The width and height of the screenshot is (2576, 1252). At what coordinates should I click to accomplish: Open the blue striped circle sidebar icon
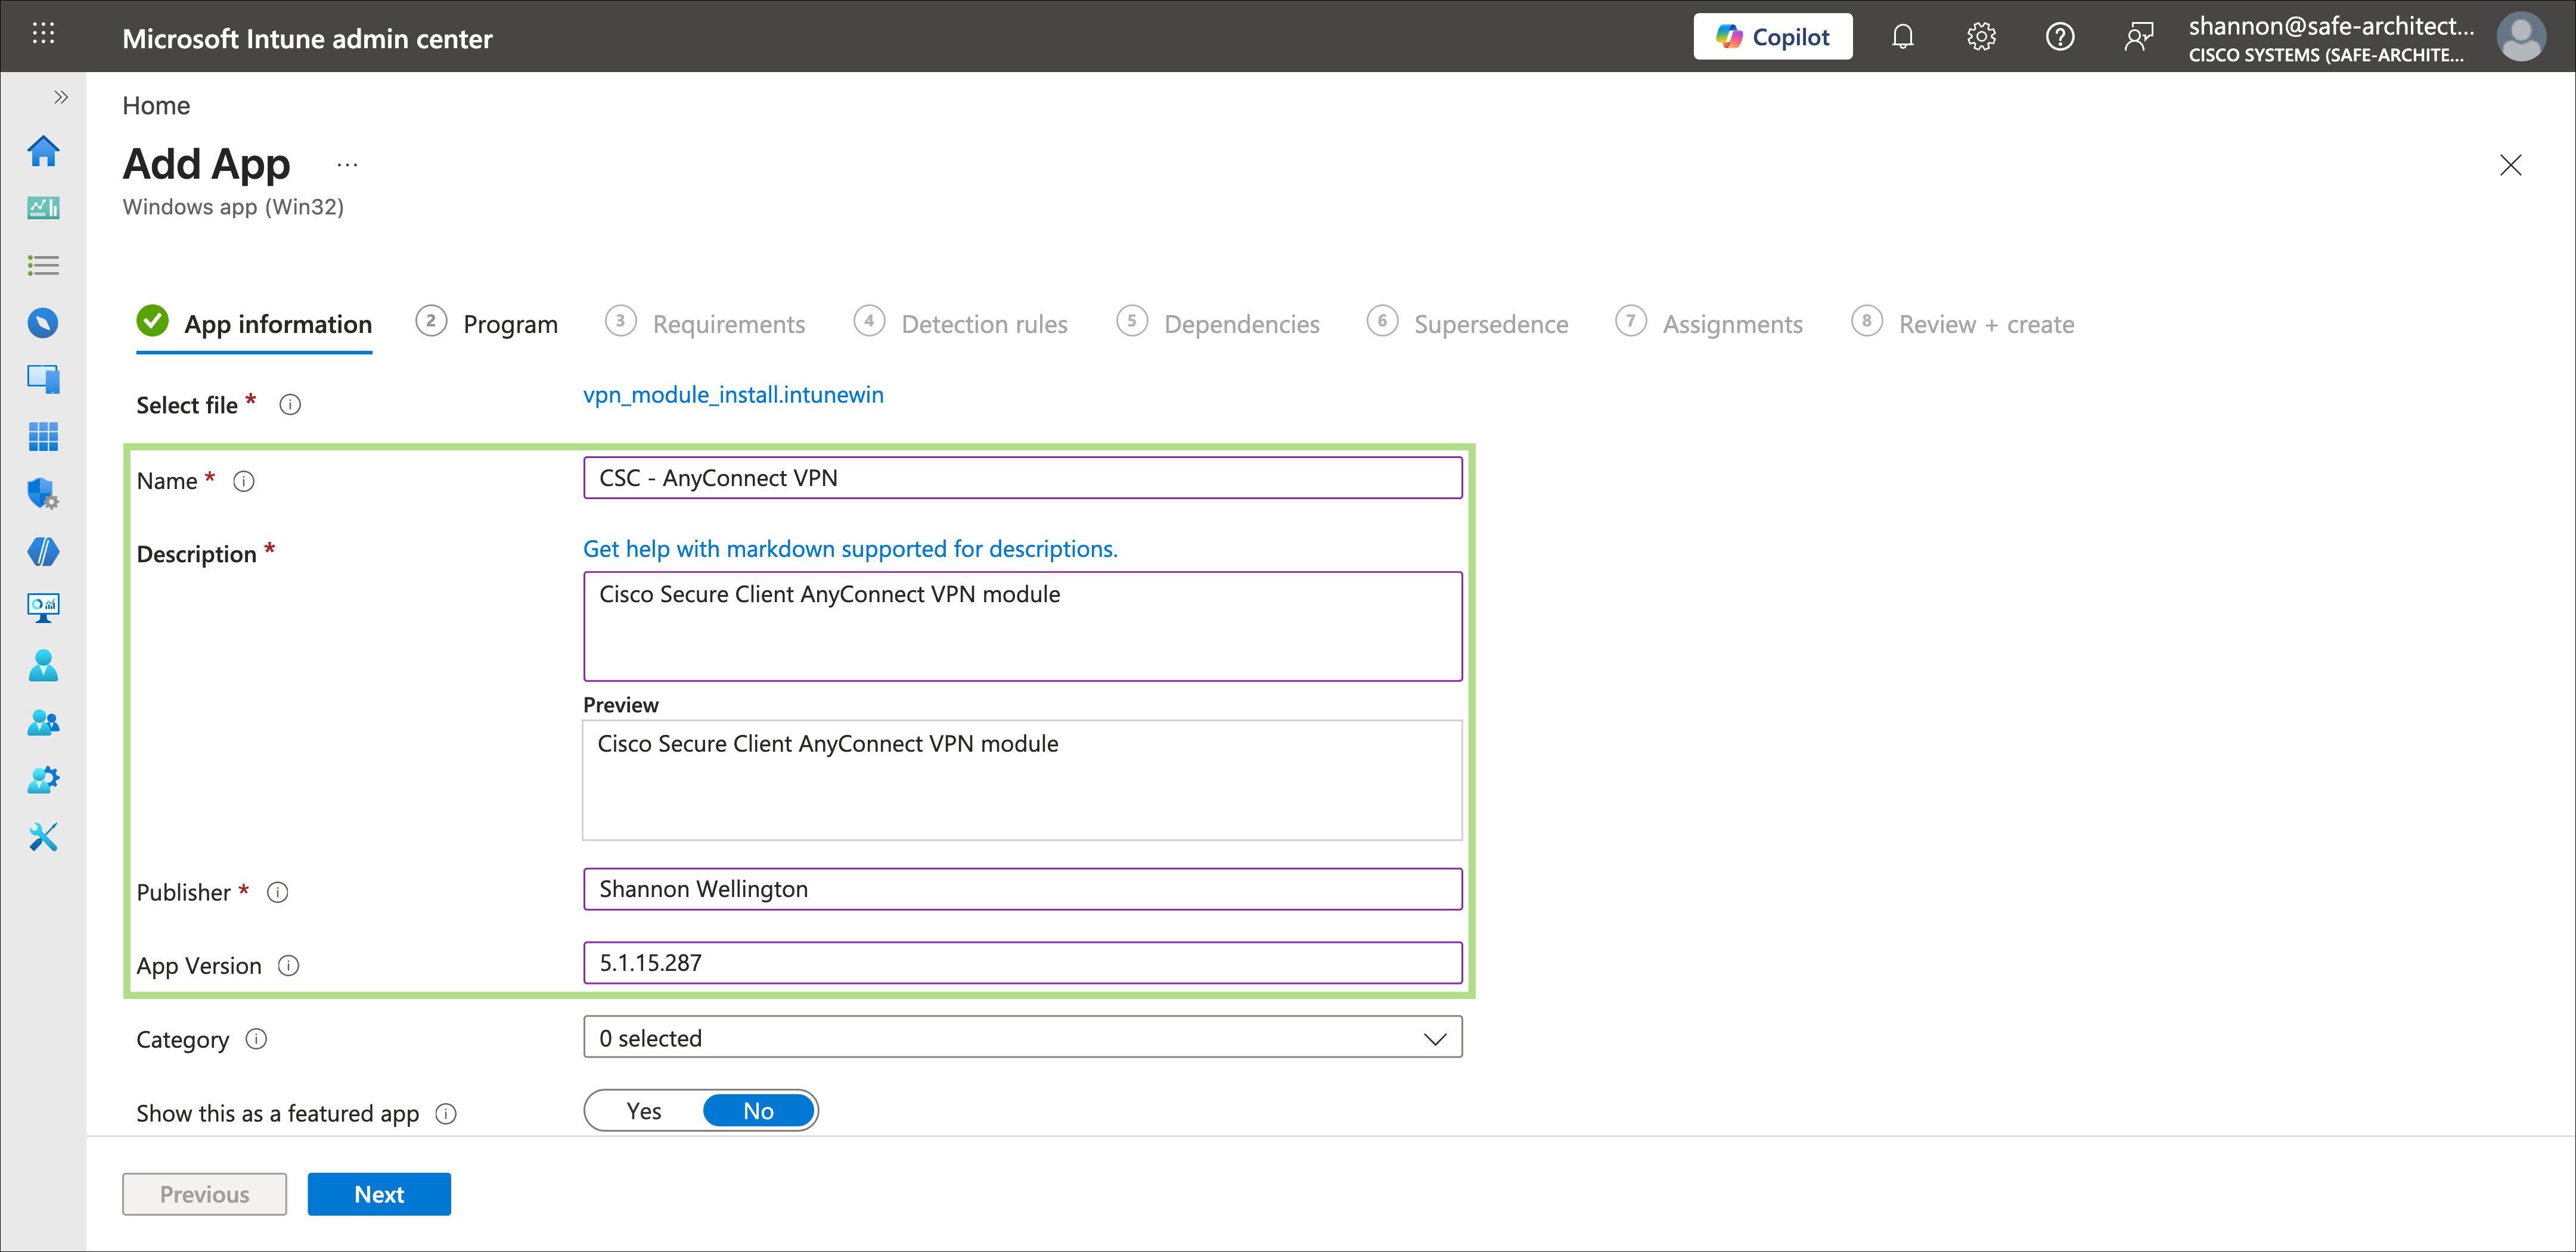pos(43,552)
